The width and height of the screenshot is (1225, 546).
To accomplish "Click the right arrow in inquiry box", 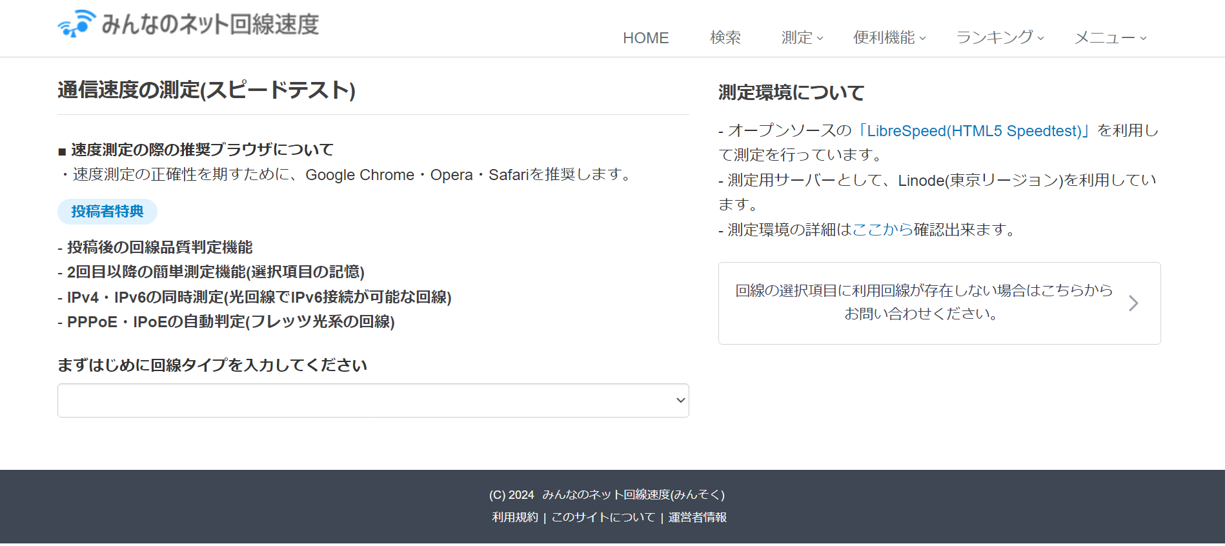I will point(1133,303).
